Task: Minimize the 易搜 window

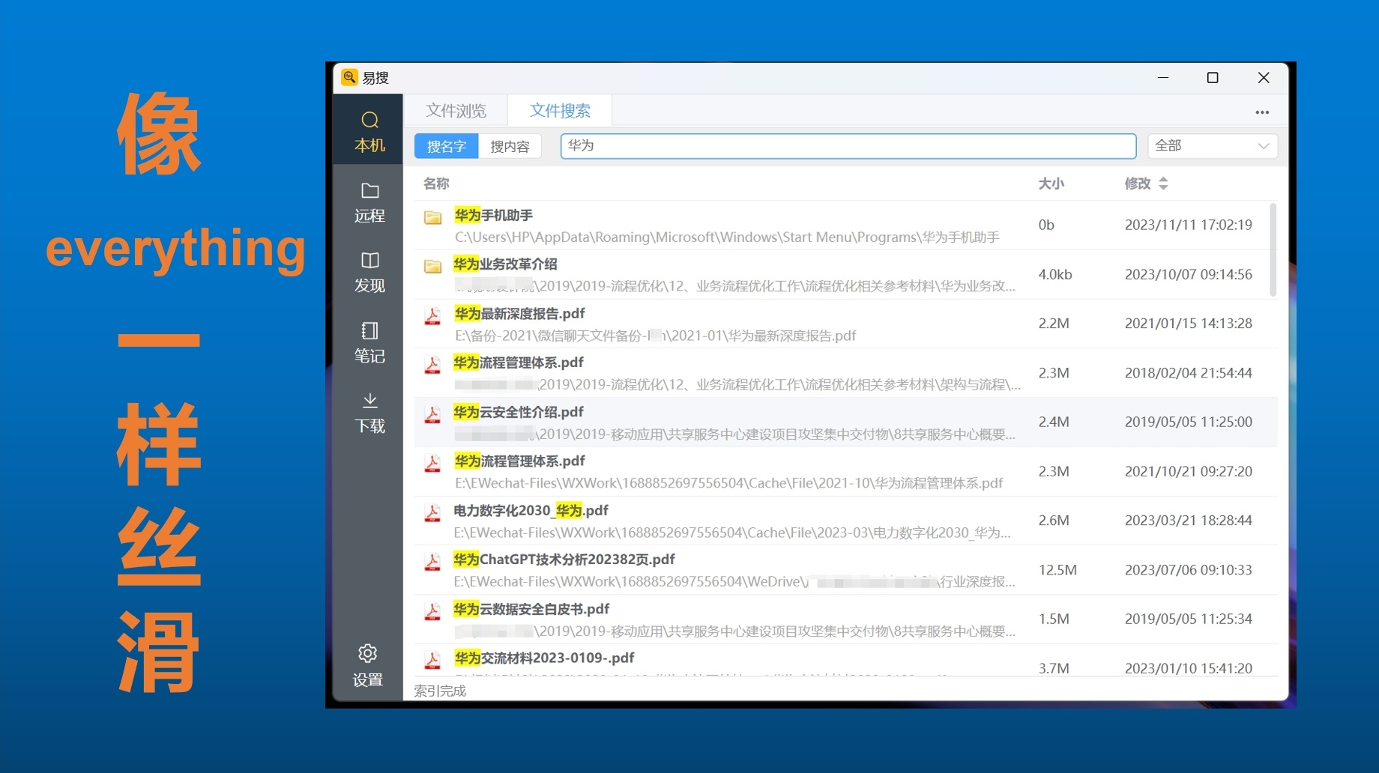Action: 1162,77
